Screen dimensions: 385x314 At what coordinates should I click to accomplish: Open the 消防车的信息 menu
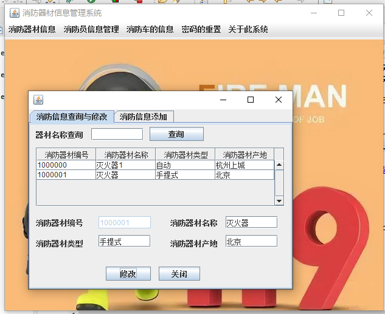click(150, 29)
